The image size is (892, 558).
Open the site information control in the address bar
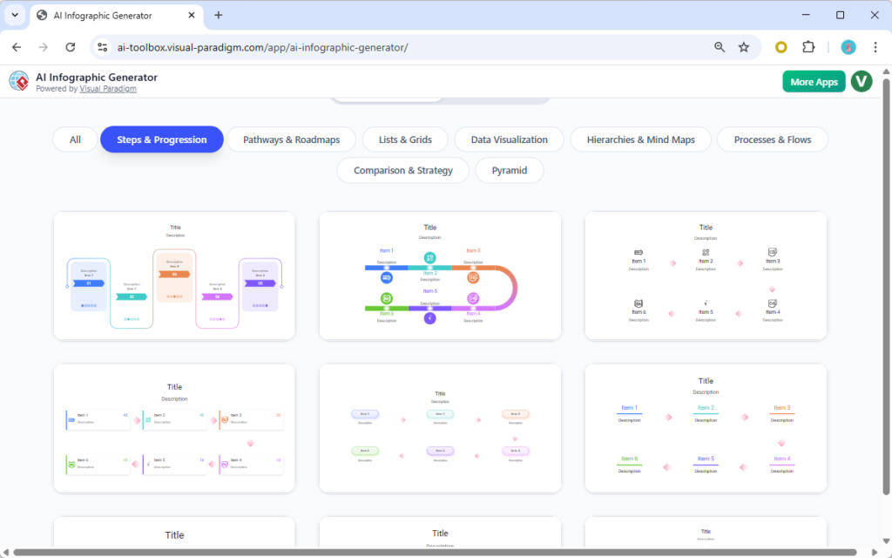click(102, 47)
